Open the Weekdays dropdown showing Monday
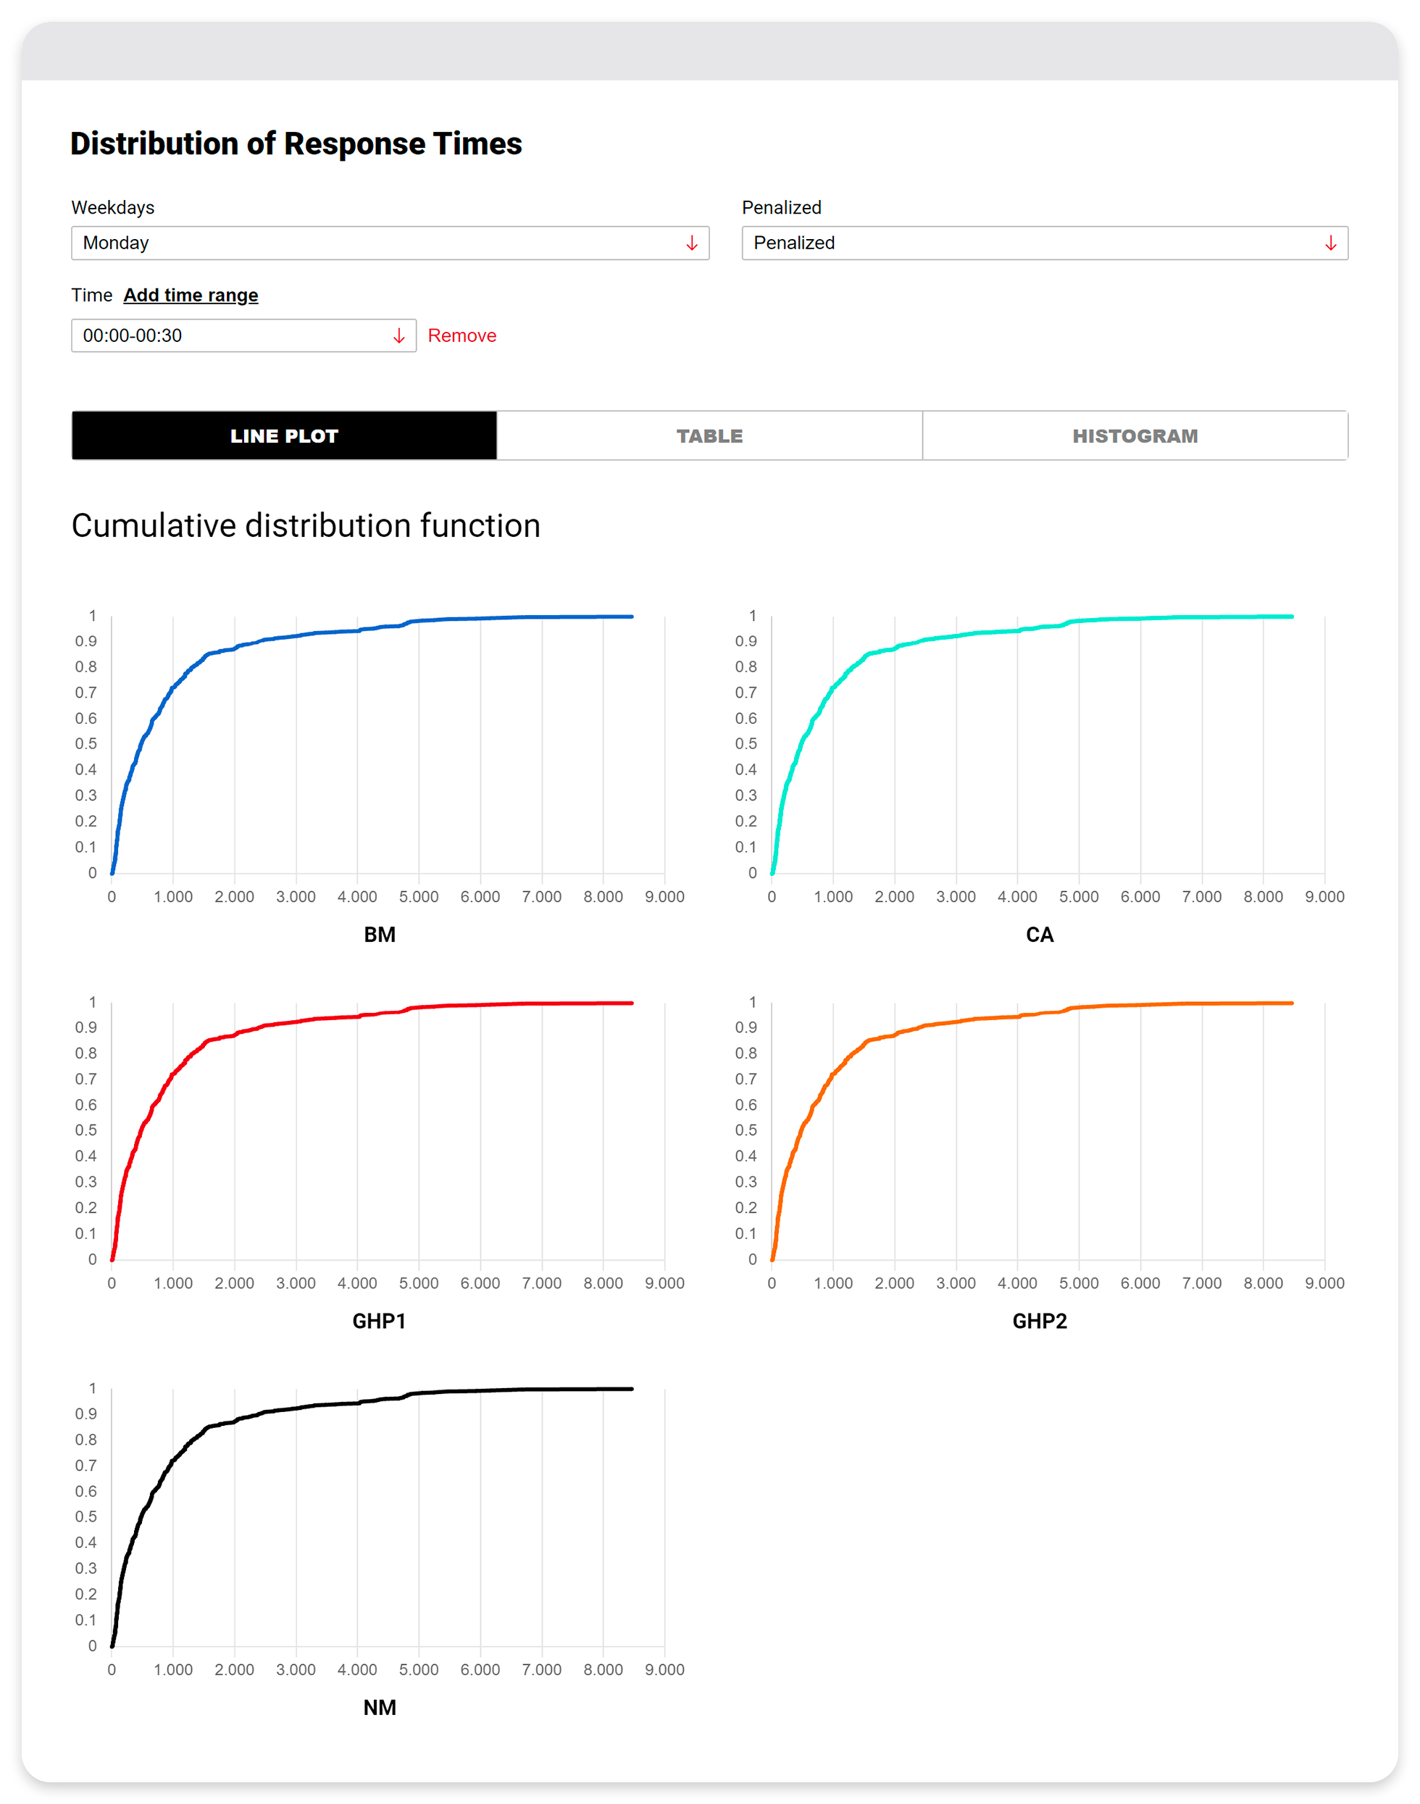 point(389,243)
